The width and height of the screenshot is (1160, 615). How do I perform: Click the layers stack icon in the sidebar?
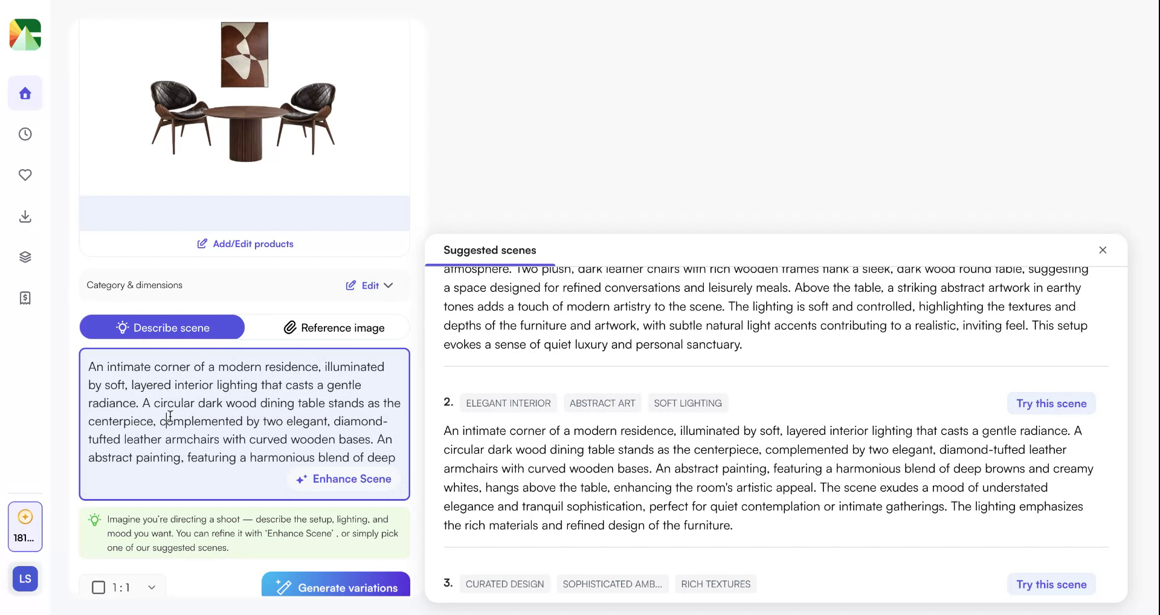pyautogui.click(x=25, y=257)
